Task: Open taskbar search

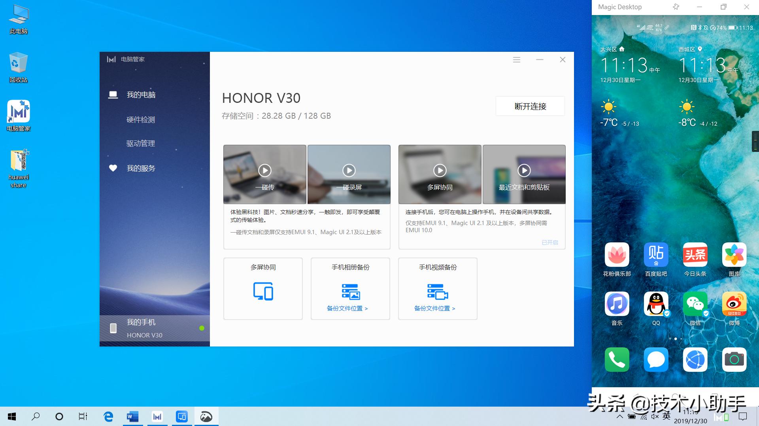Action: pyautogui.click(x=36, y=416)
